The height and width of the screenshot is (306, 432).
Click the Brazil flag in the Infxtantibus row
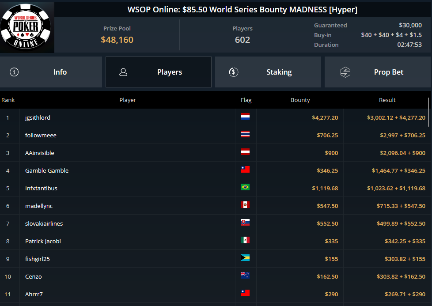click(245, 187)
